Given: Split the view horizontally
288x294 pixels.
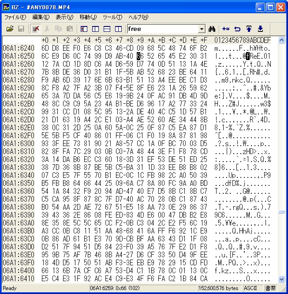Looking at the screenshot, I should point(107,29).
